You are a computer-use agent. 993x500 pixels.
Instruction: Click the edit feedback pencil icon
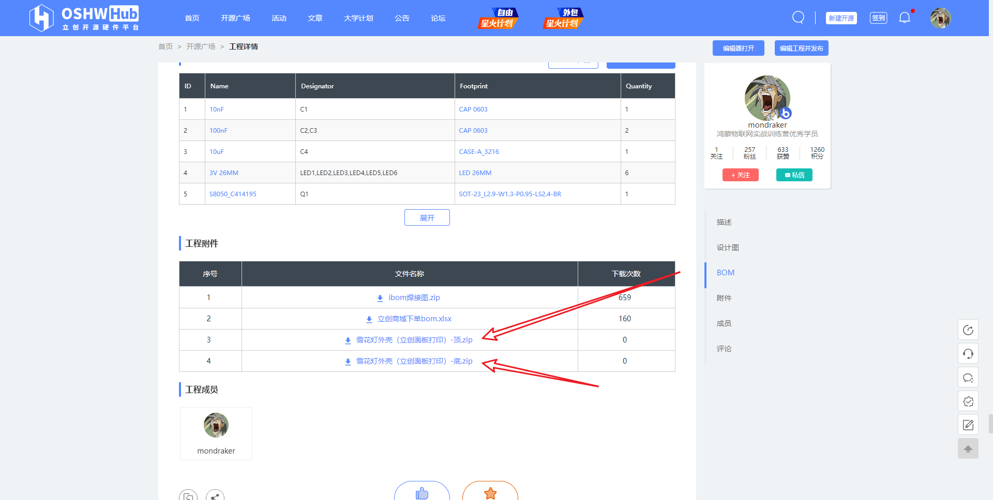coord(968,425)
